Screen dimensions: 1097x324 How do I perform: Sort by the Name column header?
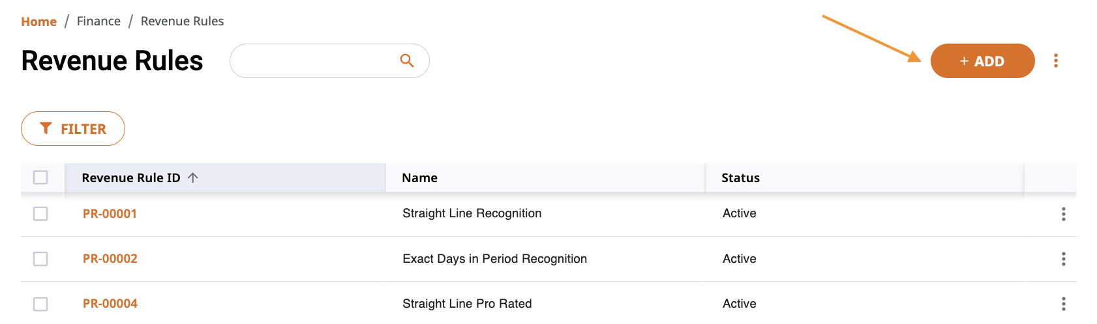419,178
